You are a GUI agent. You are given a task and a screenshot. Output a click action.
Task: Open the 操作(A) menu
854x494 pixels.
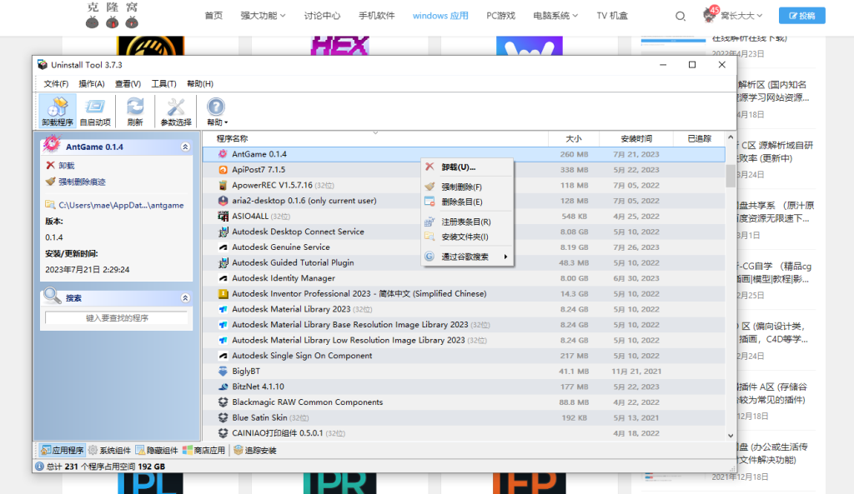[x=92, y=84]
